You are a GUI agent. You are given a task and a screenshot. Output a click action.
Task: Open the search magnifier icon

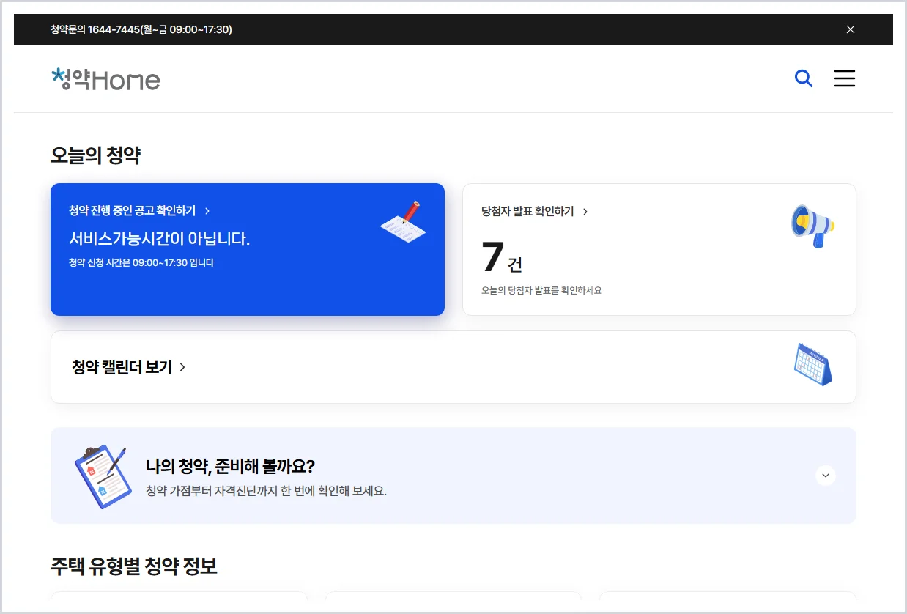[804, 78]
